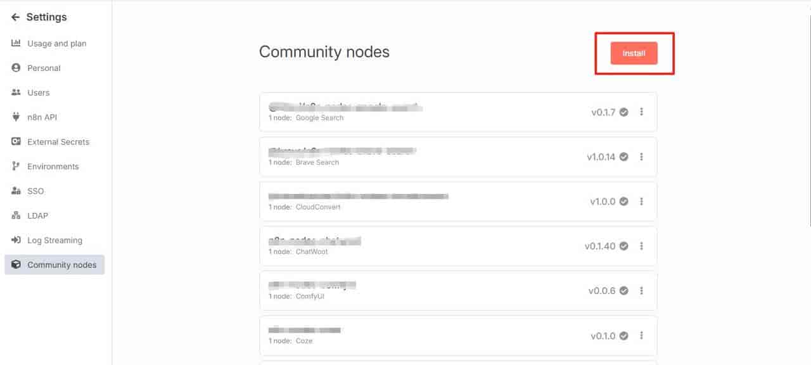
Task: Click the Community nodes cube icon
Action: [x=16, y=265]
